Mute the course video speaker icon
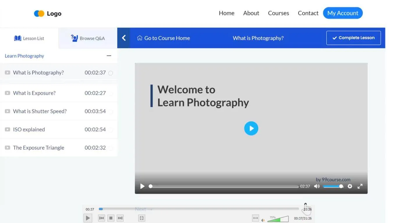This screenshot has width=397, height=223. click(x=317, y=186)
